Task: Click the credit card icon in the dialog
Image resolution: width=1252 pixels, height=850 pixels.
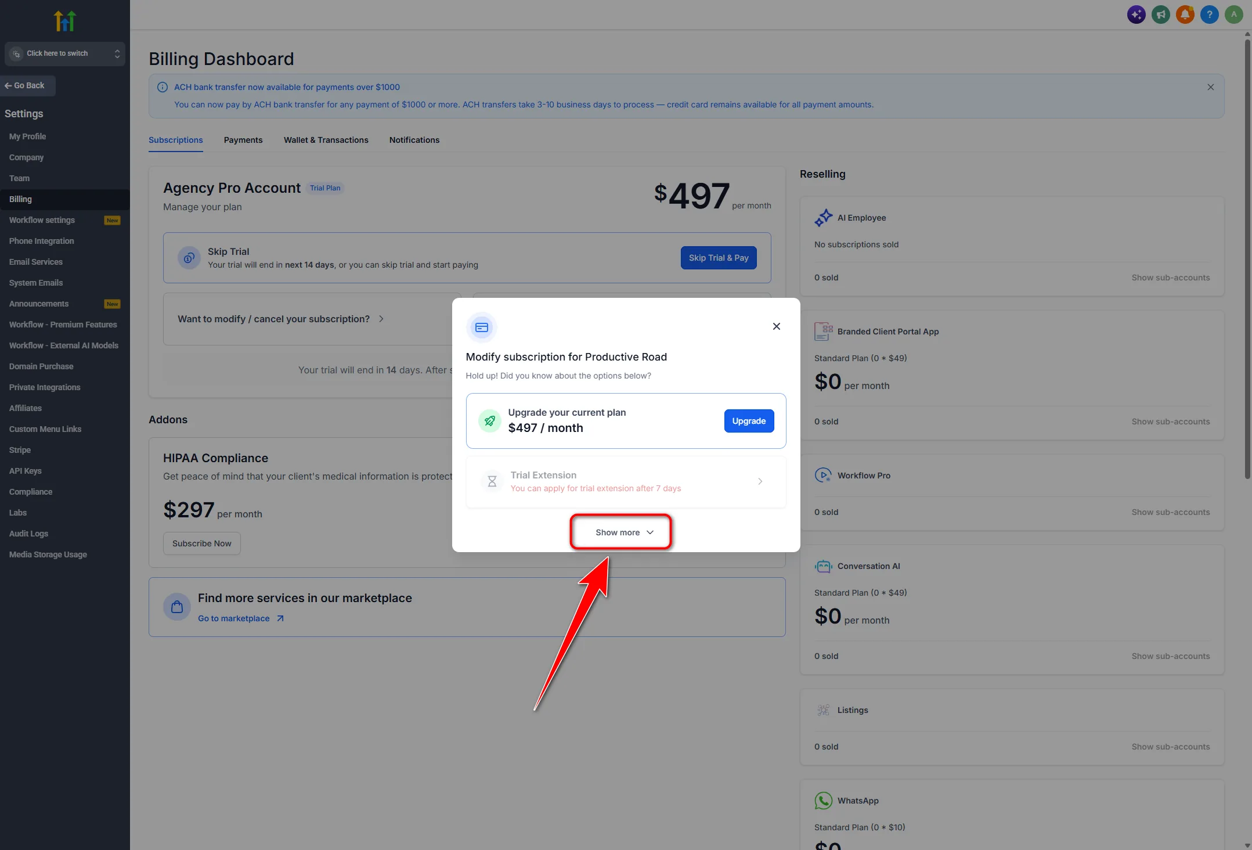Action: (482, 327)
